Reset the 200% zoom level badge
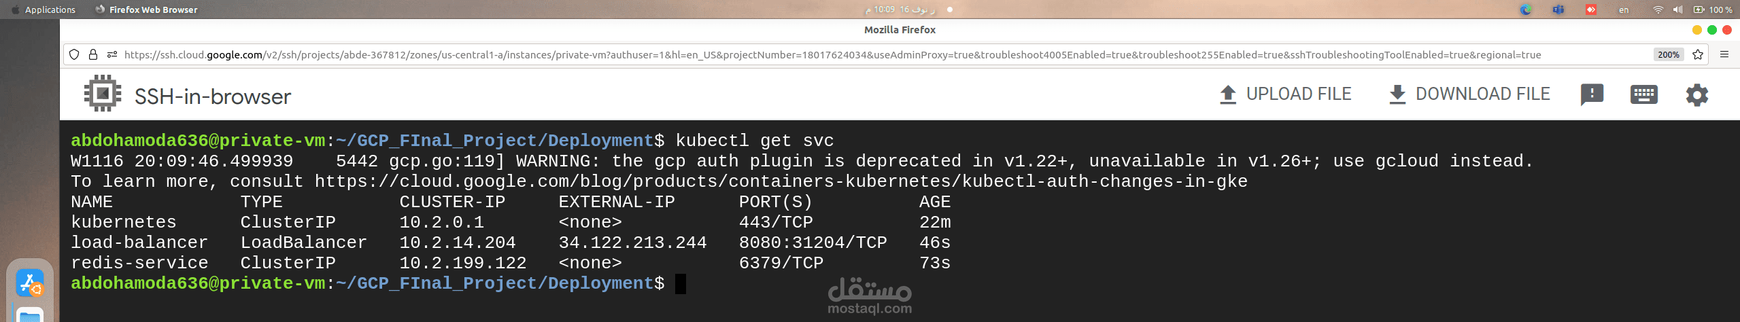The height and width of the screenshot is (322, 1740). [1668, 54]
